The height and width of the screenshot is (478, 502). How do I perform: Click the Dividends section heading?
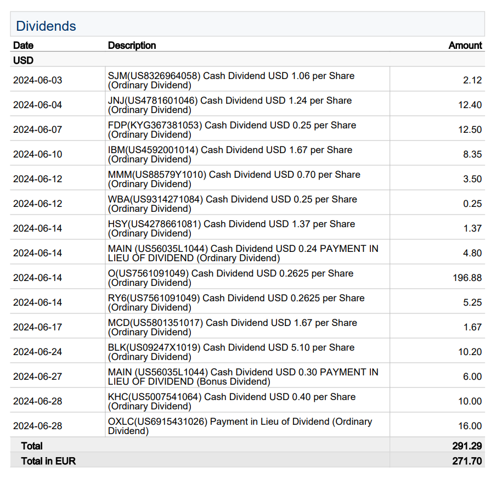(46, 26)
